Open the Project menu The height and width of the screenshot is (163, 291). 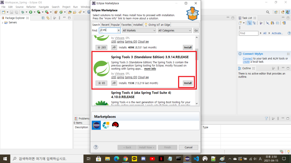pyautogui.click(x=66, y=7)
